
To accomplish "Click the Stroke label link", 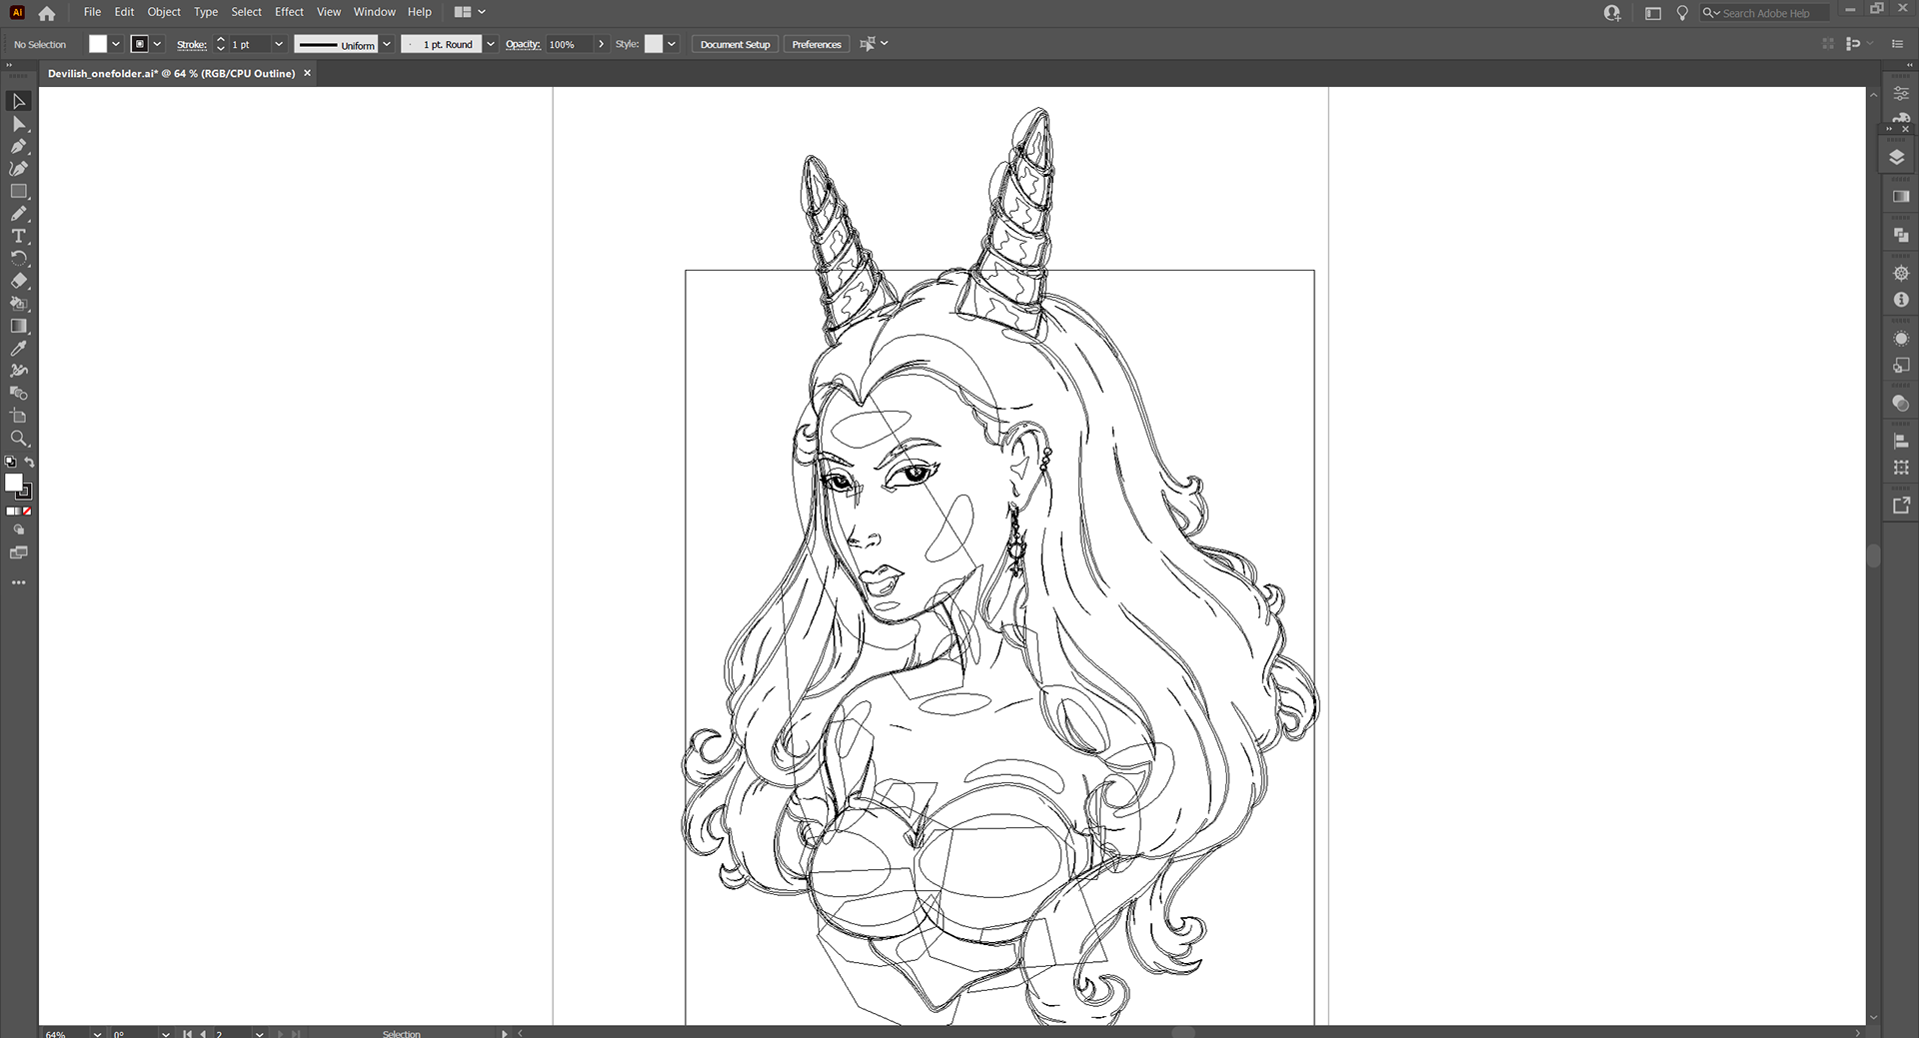I will (x=191, y=44).
